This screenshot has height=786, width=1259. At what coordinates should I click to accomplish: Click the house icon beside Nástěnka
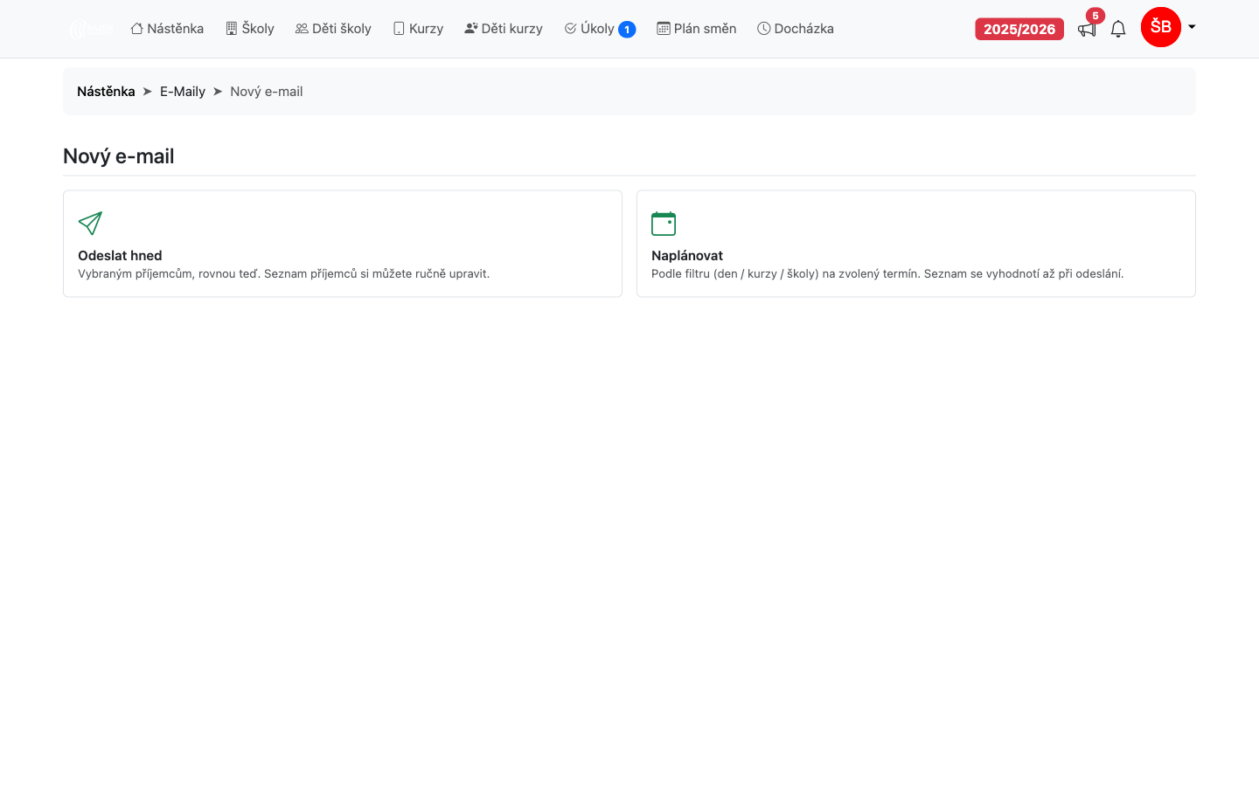click(x=137, y=29)
